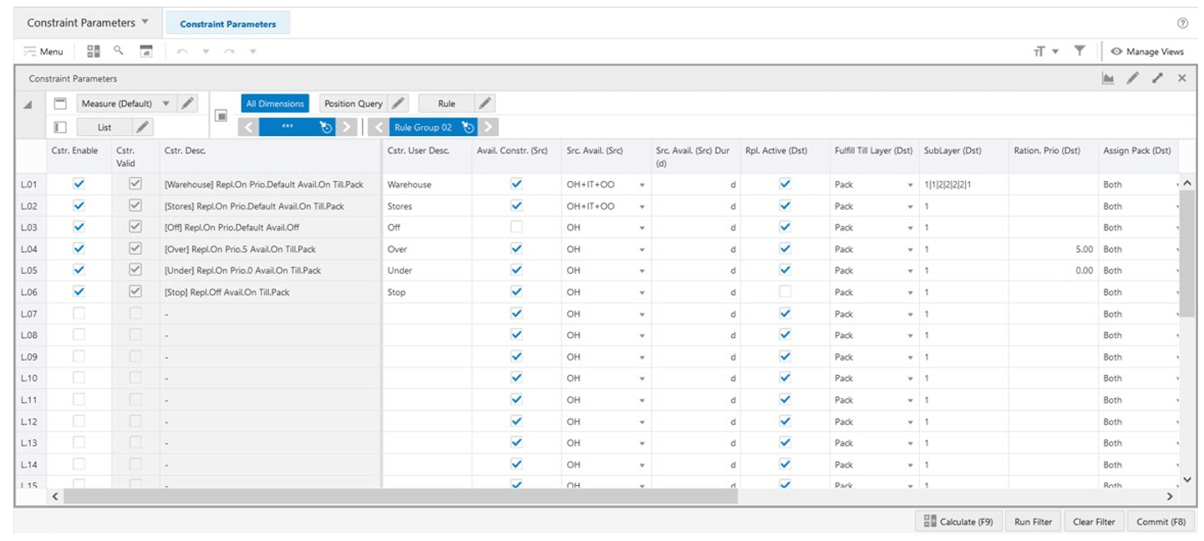Edit the Rule setting via pencil icon
The height and width of the screenshot is (541, 1204).
coord(485,104)
